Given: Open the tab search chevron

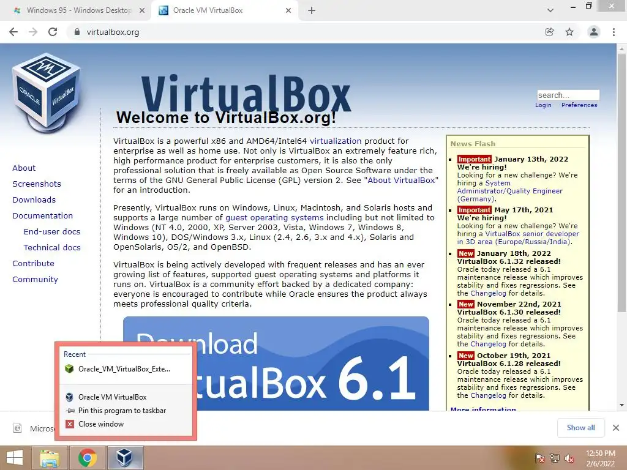Looking at the screenshot, I should coord(550,11).
